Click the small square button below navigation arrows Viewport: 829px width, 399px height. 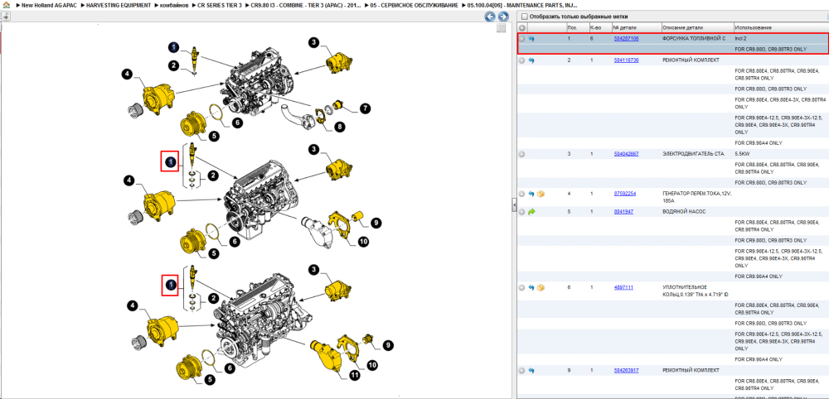click(502, 28)
